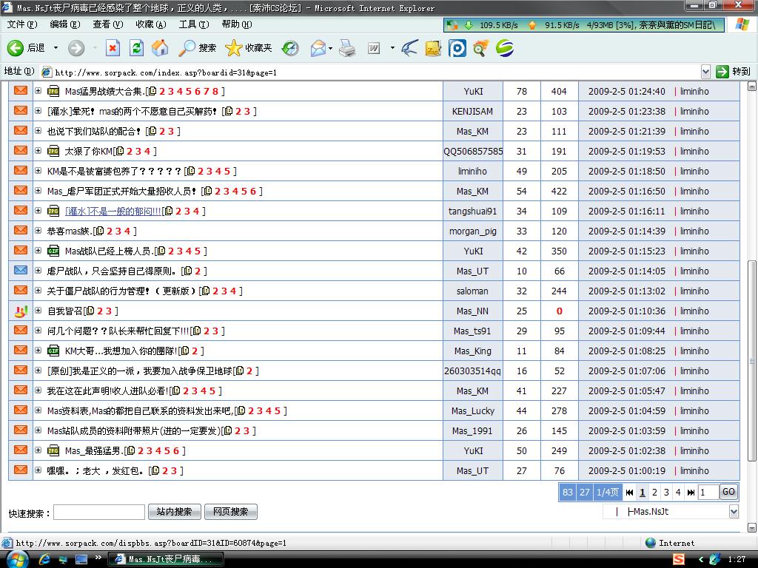Expand the '自我皆召' thread plus box

38,311
